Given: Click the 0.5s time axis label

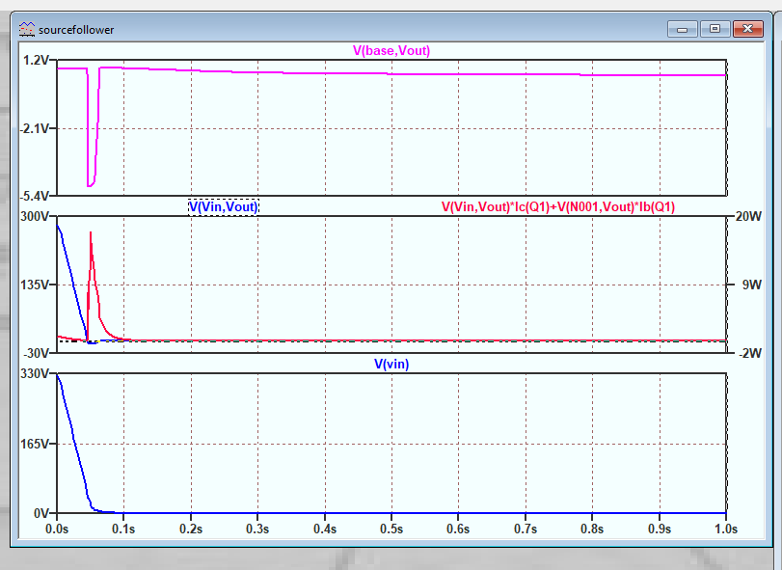Looking at the screenshot, I should [x=391, y=529].
